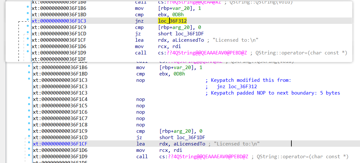360x163 pixels.
Task: Select the nop mnemonic at address 36F1C6
Action: tap(140, 112)
